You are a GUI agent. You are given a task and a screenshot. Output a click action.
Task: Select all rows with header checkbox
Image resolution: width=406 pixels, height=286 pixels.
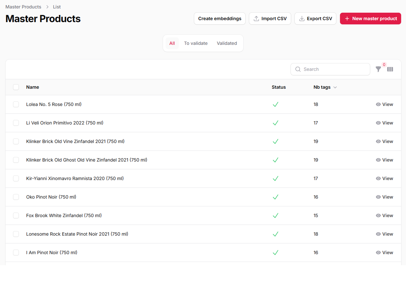[x=16, y=87]
